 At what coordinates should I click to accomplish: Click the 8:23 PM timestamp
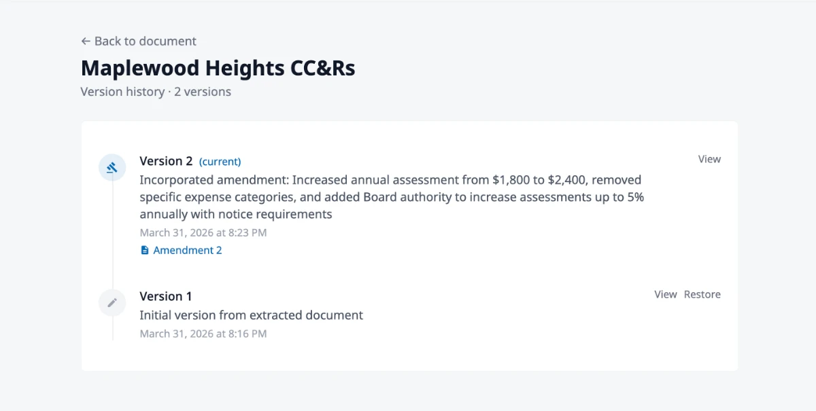203,232
